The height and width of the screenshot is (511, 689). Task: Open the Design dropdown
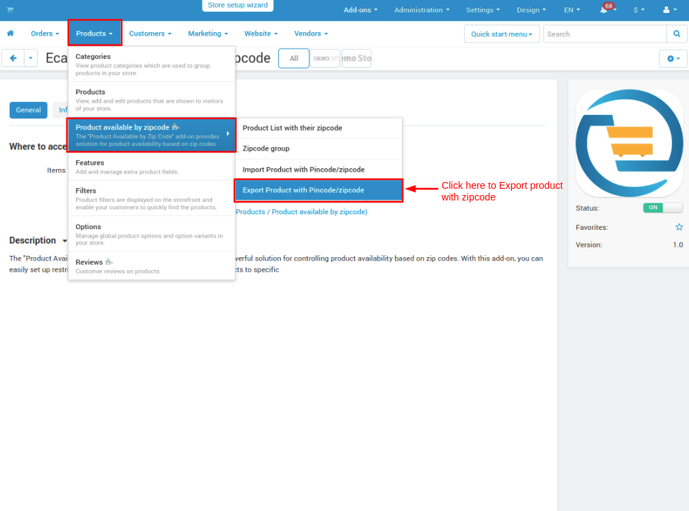[x=531, y=10]
